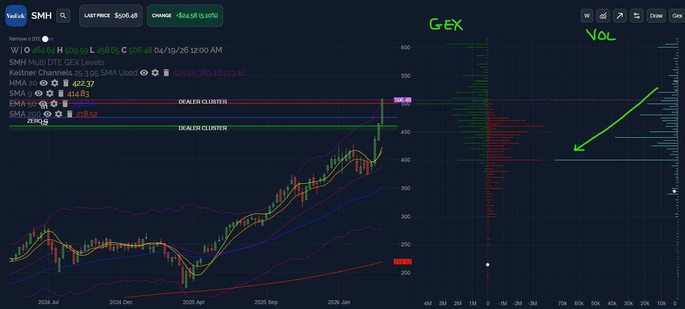
Task: Click the VanEck logo icon
Action: 16,16
